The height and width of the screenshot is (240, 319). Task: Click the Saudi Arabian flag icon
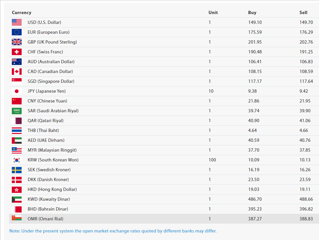point(17,111)
